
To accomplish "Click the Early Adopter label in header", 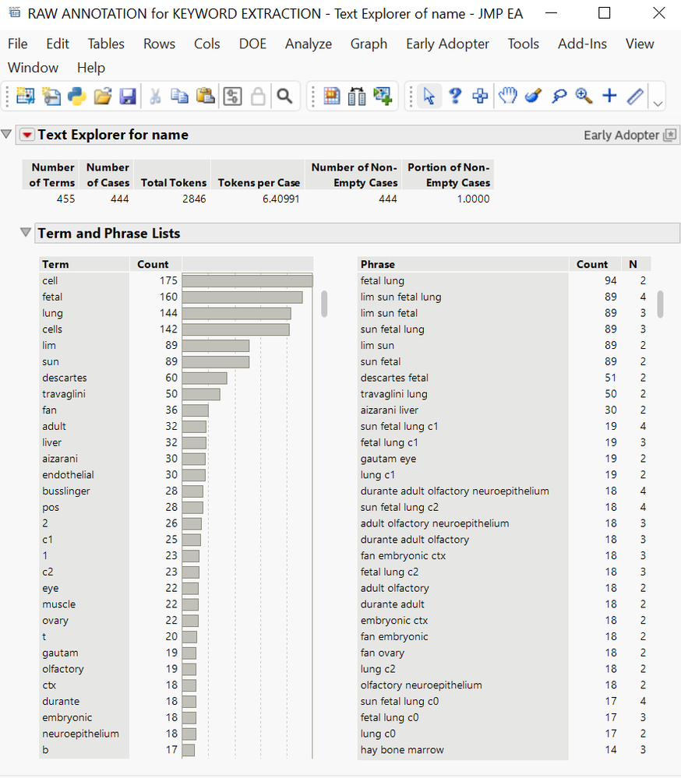I will (621, 136).
